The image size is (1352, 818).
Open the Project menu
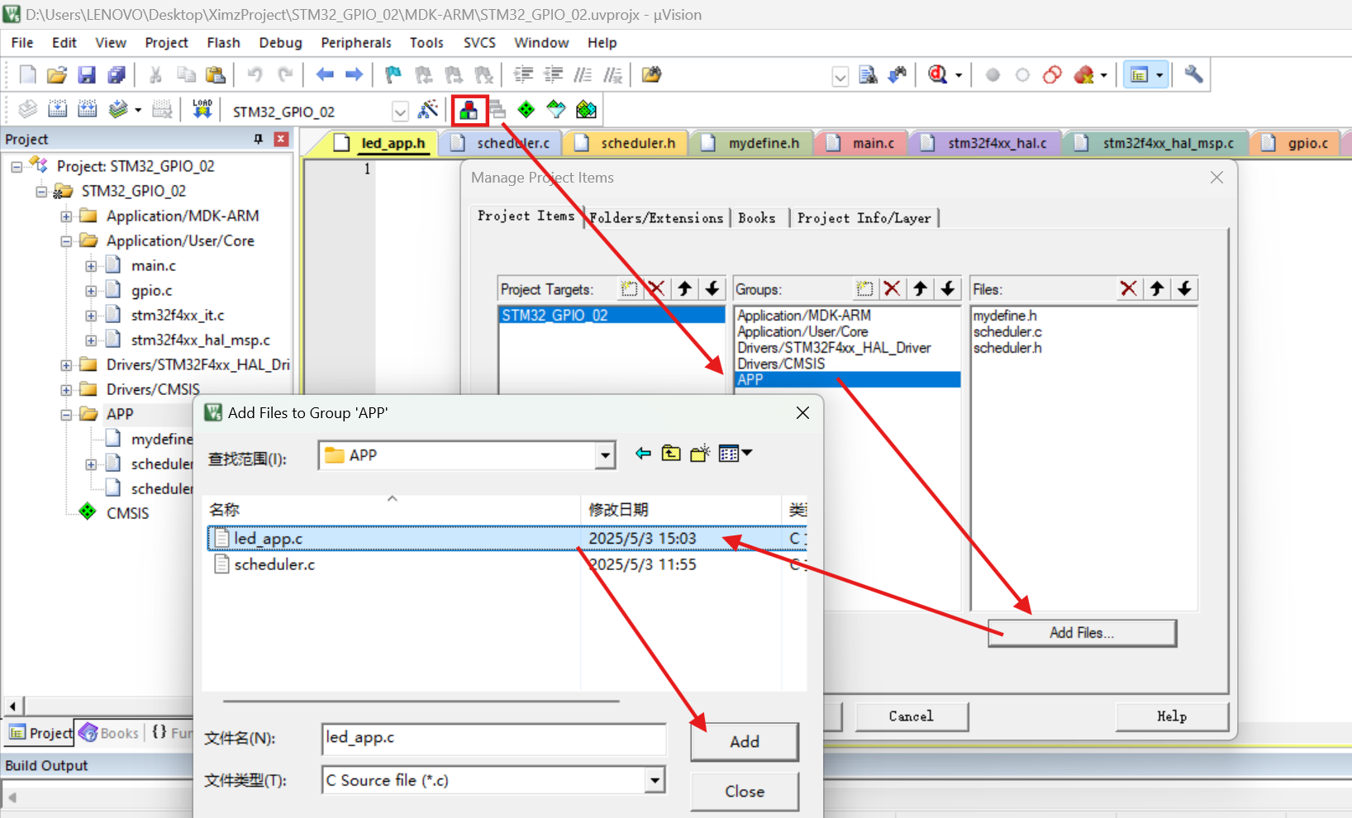coord(166,43)
